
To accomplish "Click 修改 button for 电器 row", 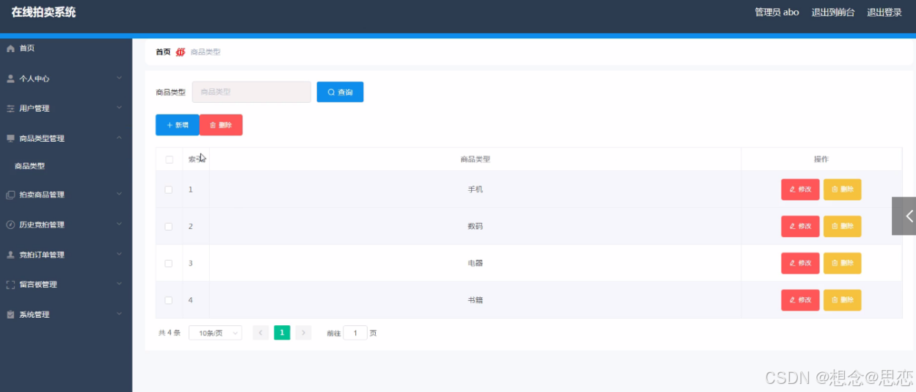I will pos(800,263).
